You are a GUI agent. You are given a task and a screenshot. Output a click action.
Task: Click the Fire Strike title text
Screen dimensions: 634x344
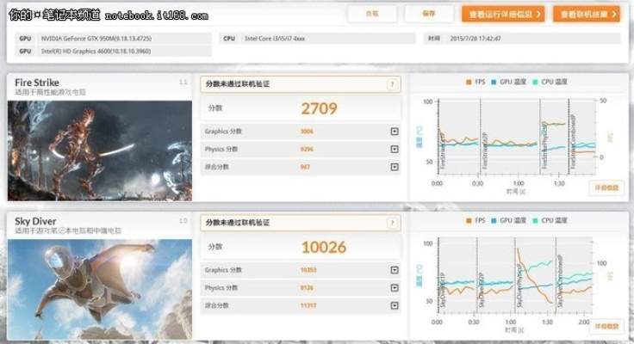37,83
